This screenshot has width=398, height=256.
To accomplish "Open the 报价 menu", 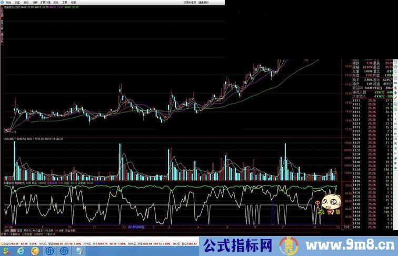I will 26,2.
